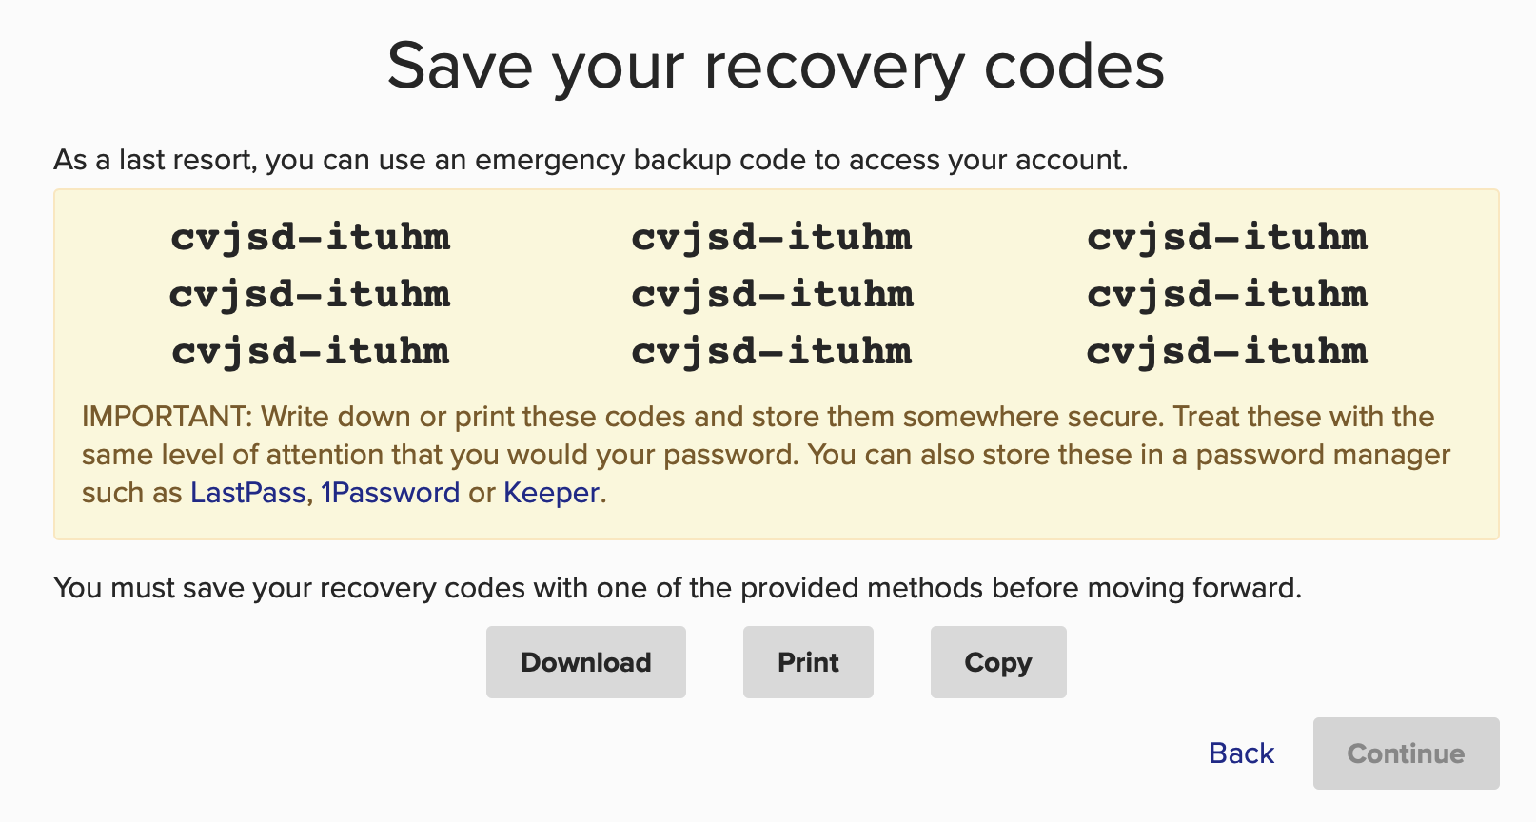Click the "Save your recovery codes" heading
1536x822 pixels.
(776, 67)
